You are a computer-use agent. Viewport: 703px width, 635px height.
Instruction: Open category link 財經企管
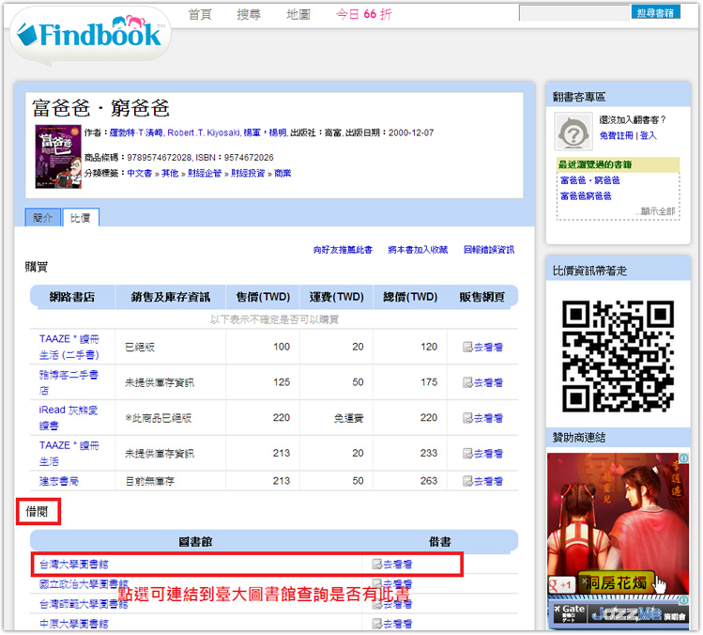click(205, 173)
